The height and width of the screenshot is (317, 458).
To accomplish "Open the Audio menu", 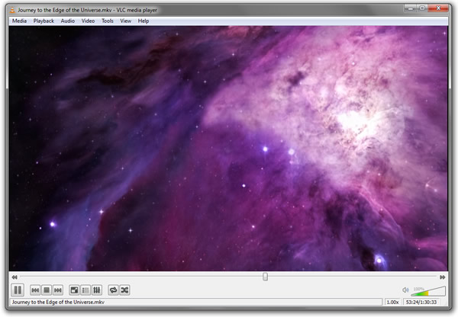I will (68, 21).
